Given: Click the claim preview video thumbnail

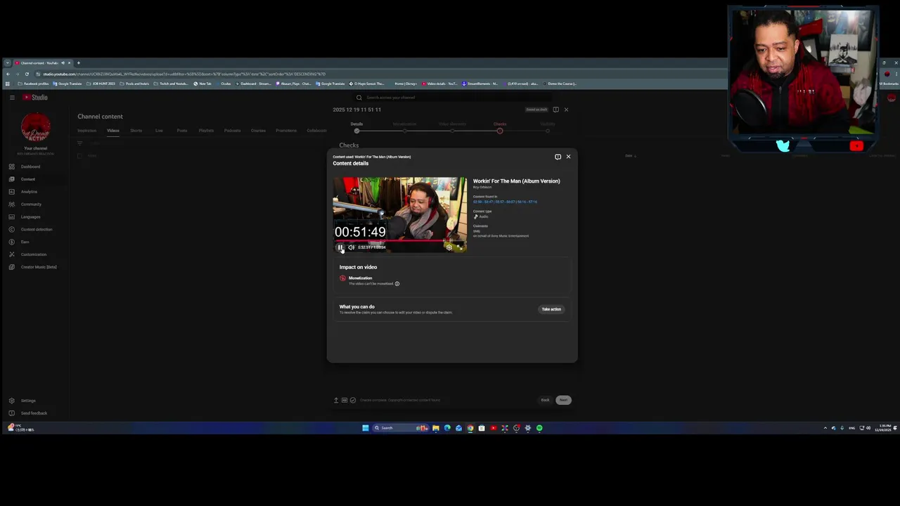Looking at the screenshot, I should 399,214.
